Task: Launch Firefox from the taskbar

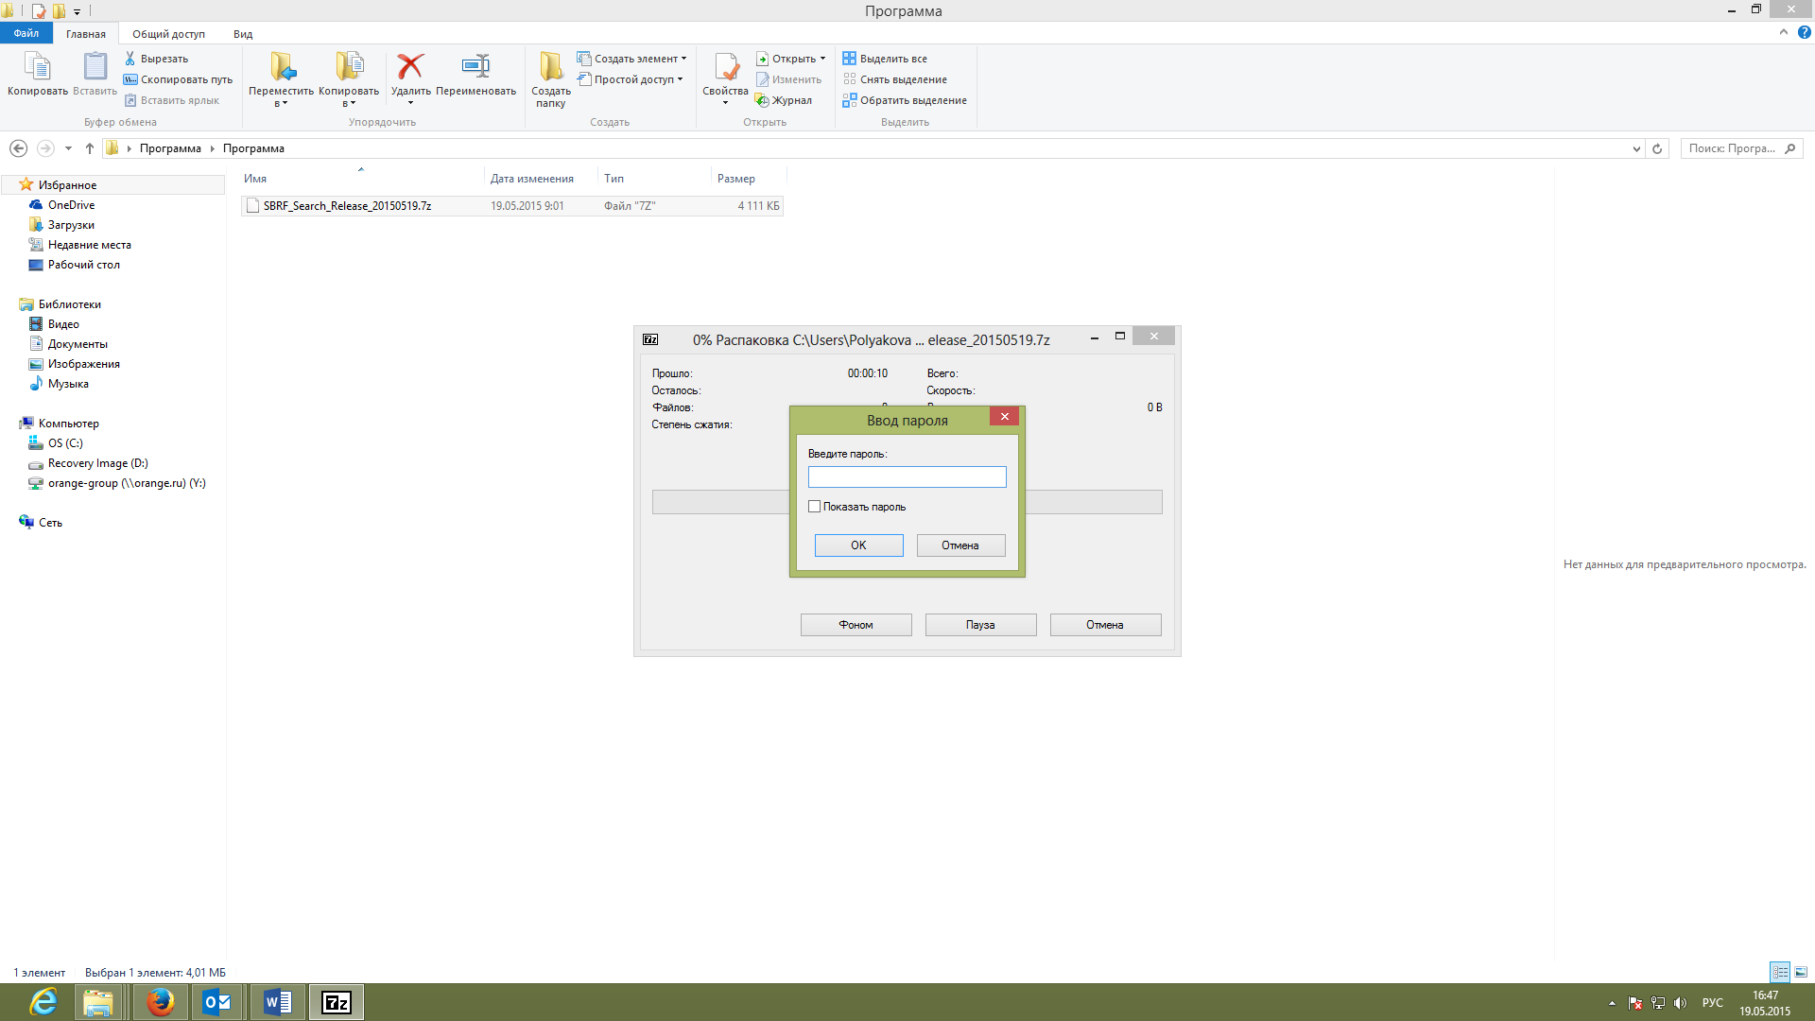Action: (x=160, y=1002)
